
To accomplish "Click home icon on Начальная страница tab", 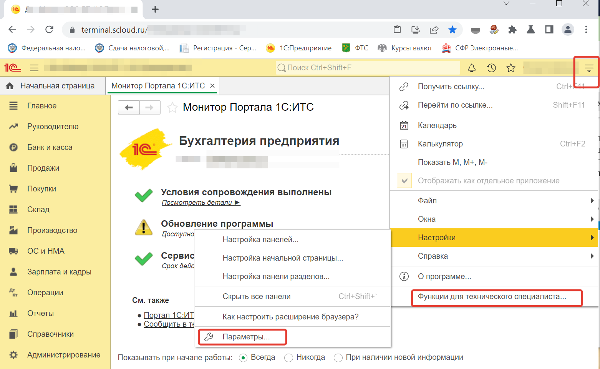I will (10, 86).
